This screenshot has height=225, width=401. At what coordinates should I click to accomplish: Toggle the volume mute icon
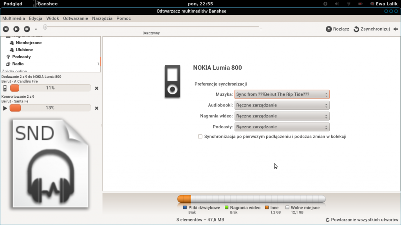pyautogui.click(x=396, y=29)
